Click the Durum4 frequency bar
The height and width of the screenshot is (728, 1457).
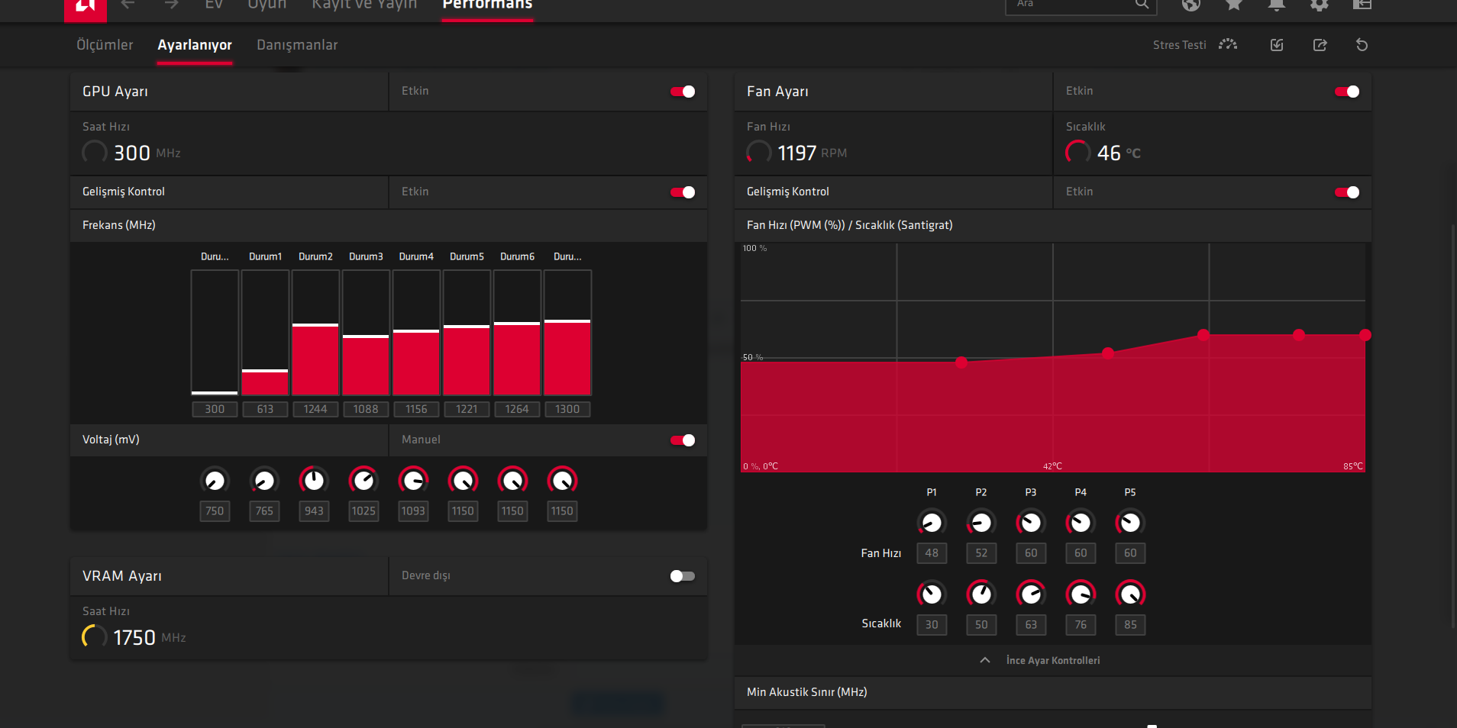(x=416, y=333)
